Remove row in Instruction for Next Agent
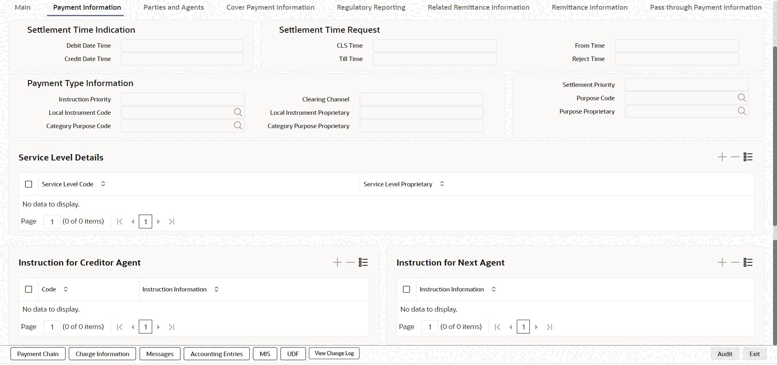The image size is (777, 365). pos(735,262)
